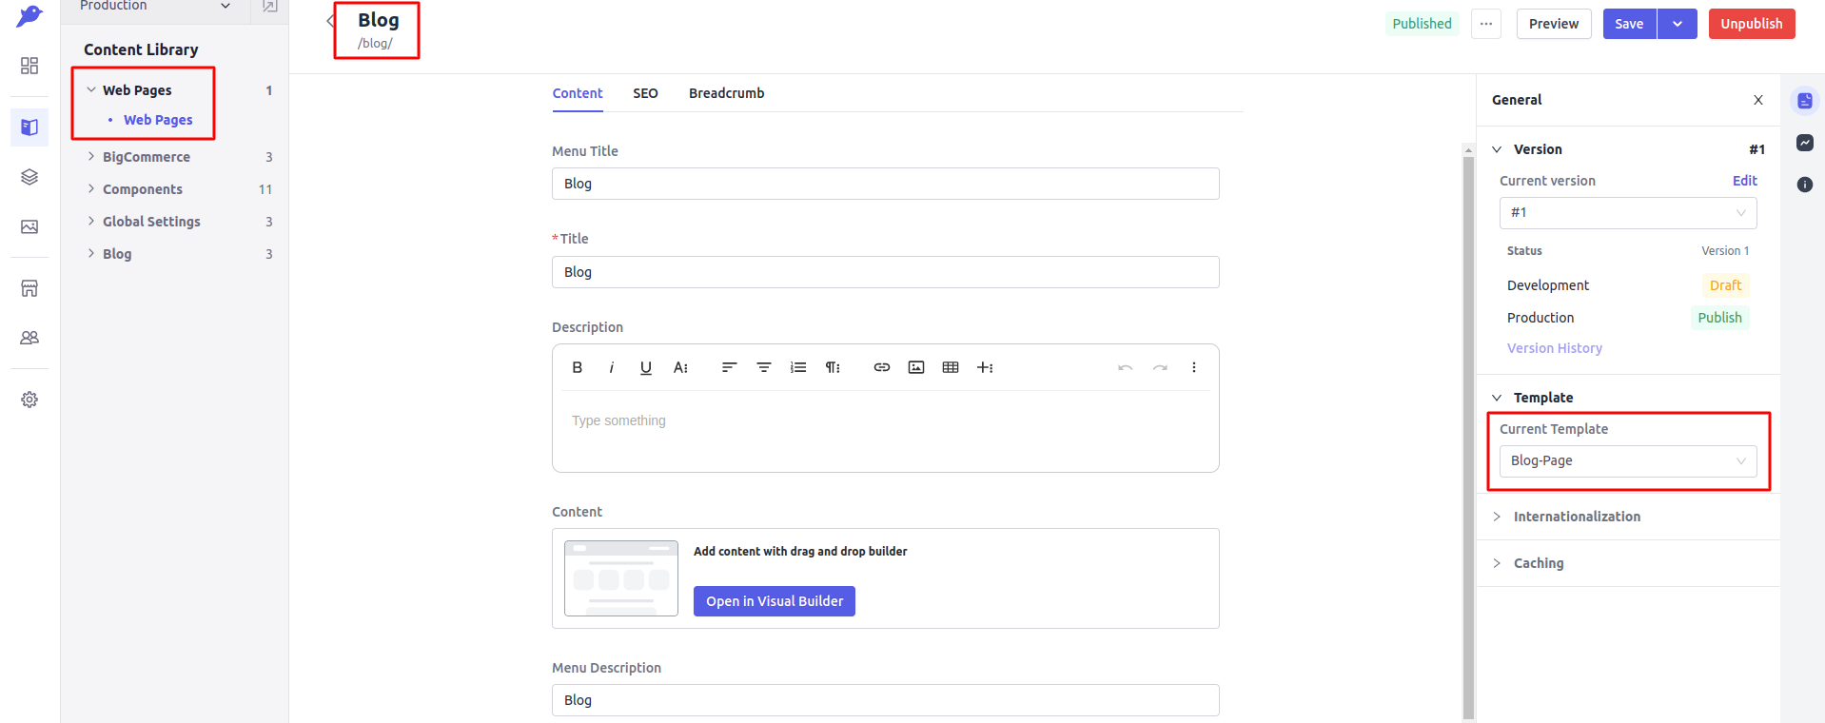The width and height of the screenshot is (1825, 723).
Task: Click Open in Visual Builder
Action: 775,601
